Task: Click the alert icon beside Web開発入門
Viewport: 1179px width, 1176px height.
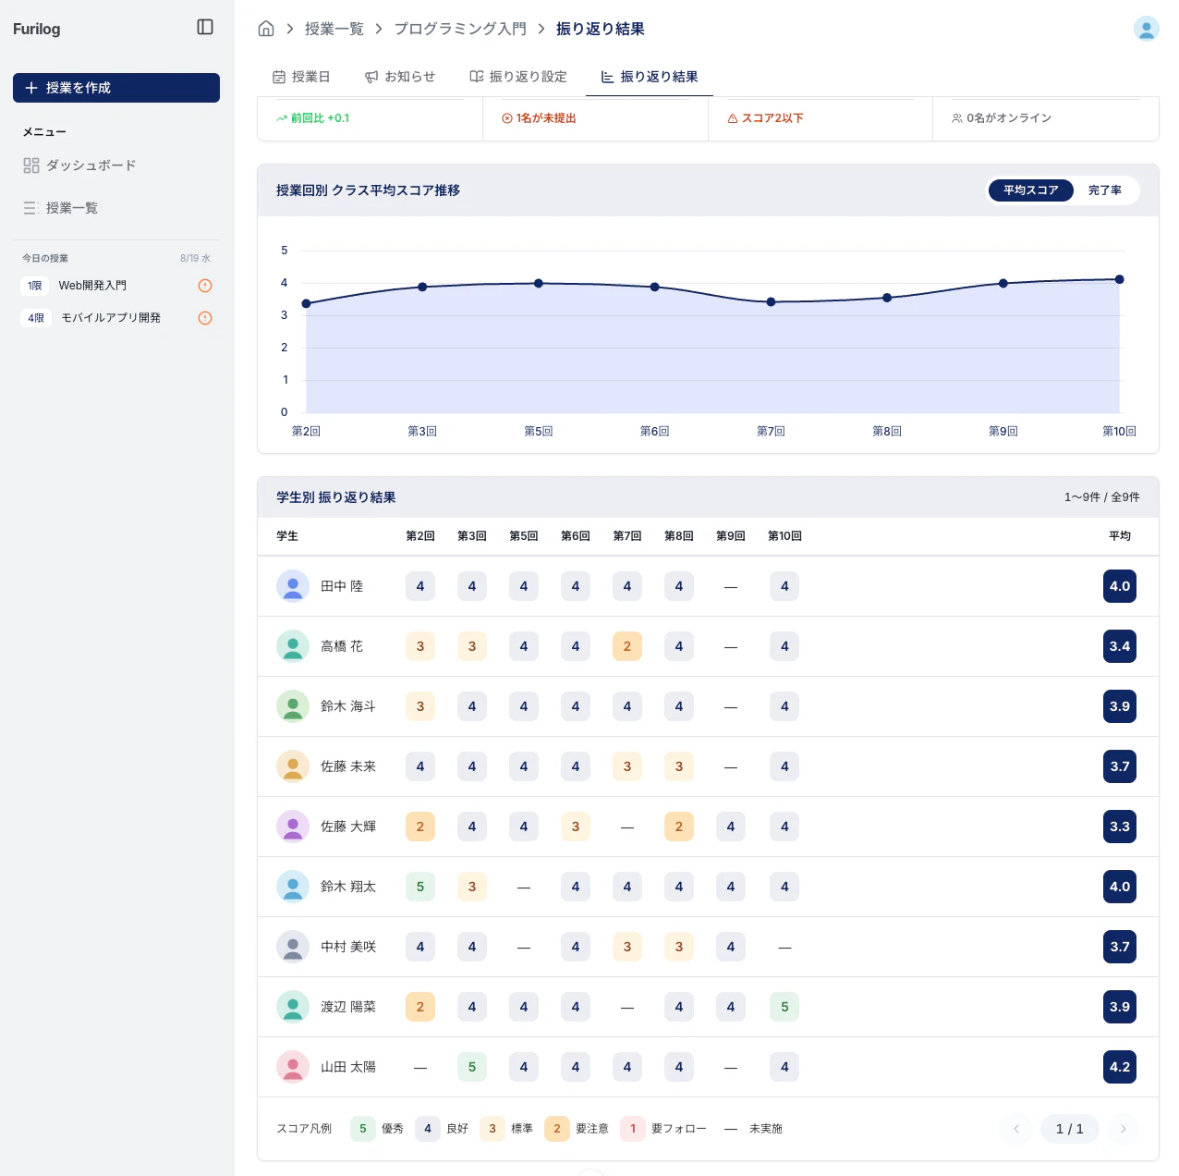Action: click(205, 286)
